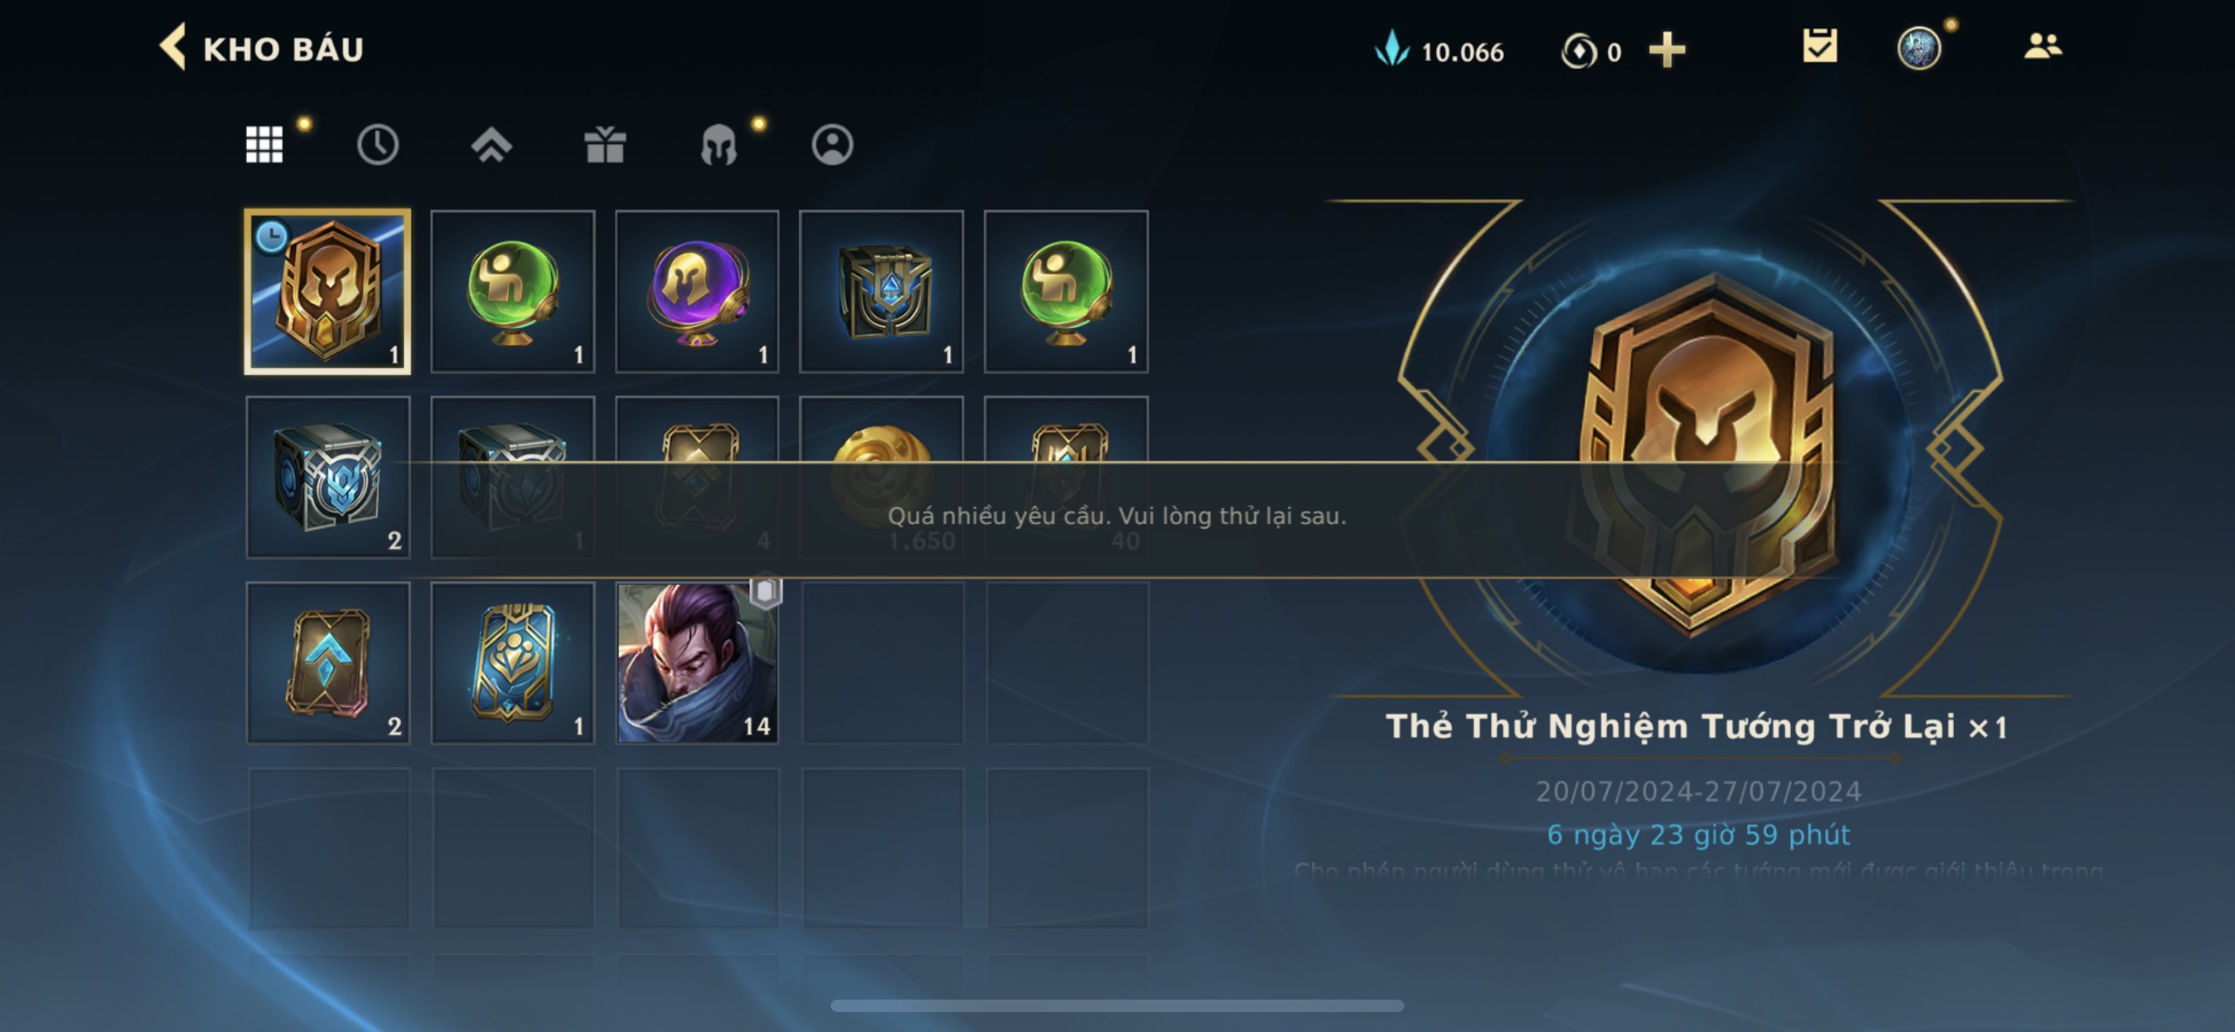Open the friends list icon
Screen dimensions: 2235x1032
(2042, 47)
